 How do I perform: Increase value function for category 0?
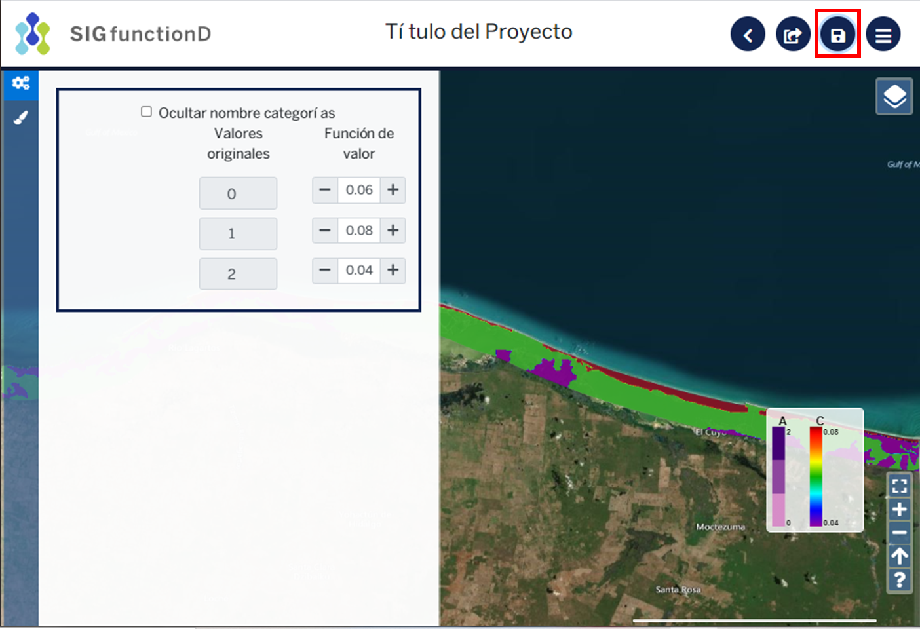[393, 190]
